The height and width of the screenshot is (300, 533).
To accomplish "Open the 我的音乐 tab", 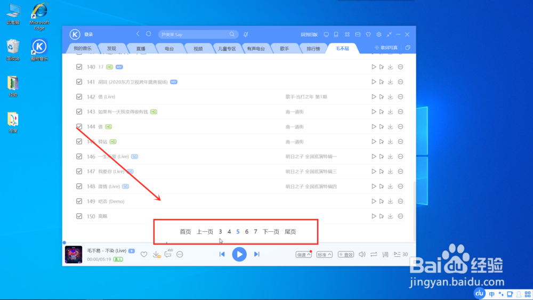I will click(x=83, y=48).
